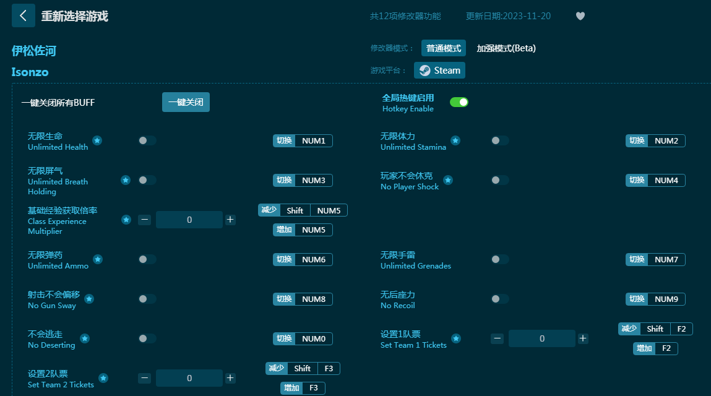
Task: Decrease Set Team 1 Tickets value
Action: pos(497,338)
